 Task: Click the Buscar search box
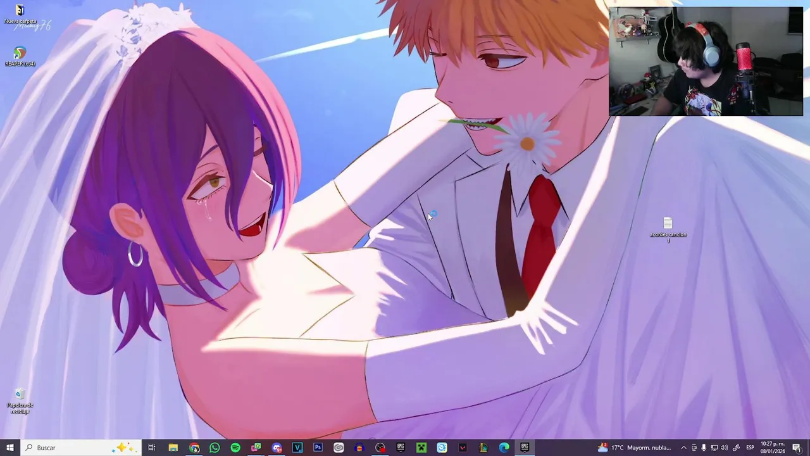(80, 448)
